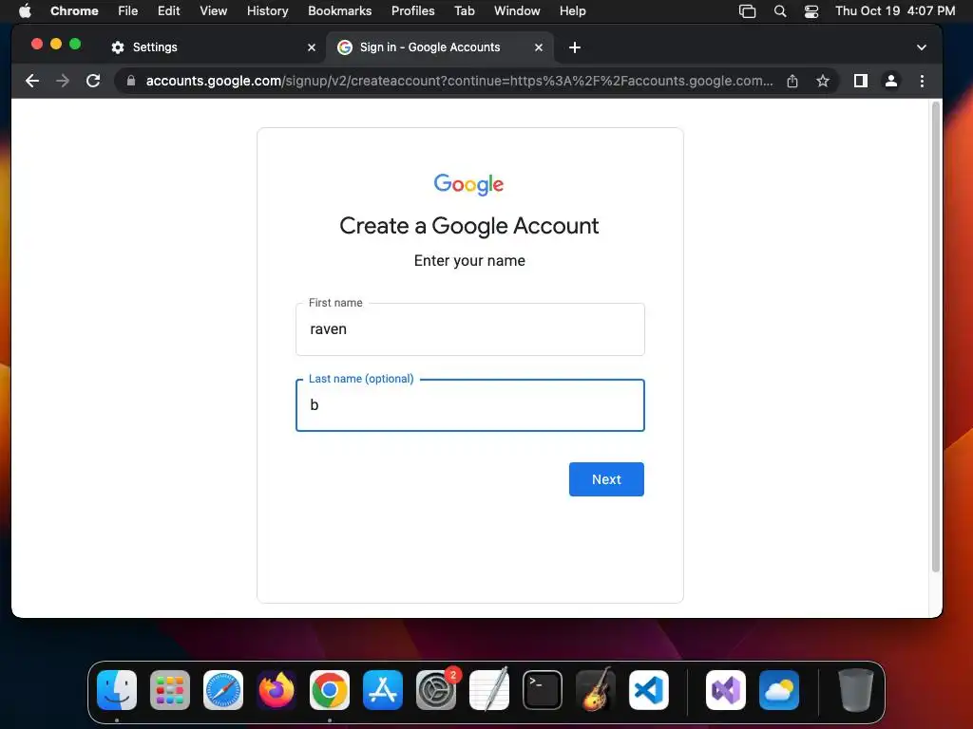Open Finder from the dock
Viewport: 973px width, 729px height.
point(117,690)
